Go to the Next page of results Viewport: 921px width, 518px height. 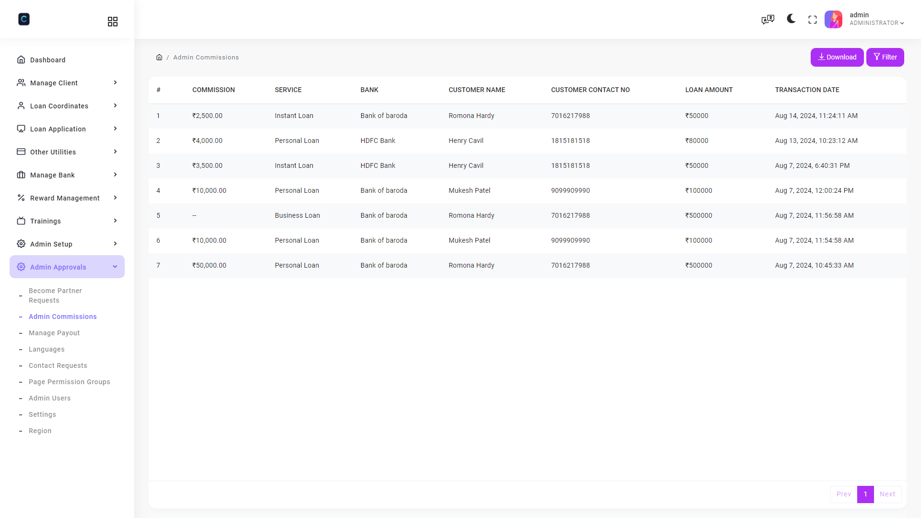887,494
